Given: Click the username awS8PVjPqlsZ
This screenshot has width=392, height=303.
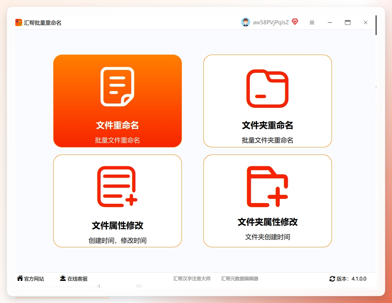Looking at the screenshot, I should [271, 22].
